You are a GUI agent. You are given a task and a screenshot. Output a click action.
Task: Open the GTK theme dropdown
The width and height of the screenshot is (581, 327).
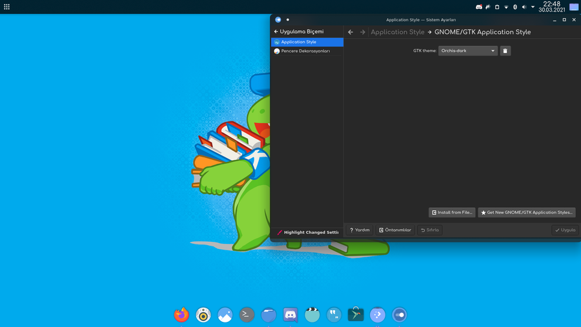(468, 50)
